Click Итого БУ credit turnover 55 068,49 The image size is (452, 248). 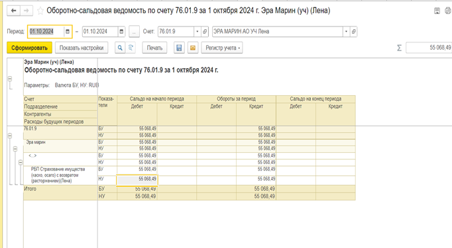click(256, 189)
